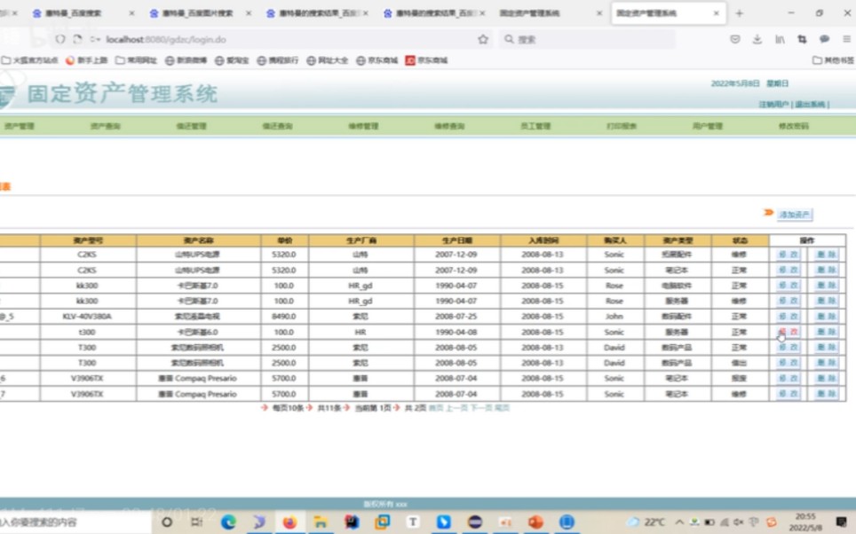The height and width of the screenshot is (534, 856).
Task: Click the browser reload page icon
Action: tap(77, 39)
